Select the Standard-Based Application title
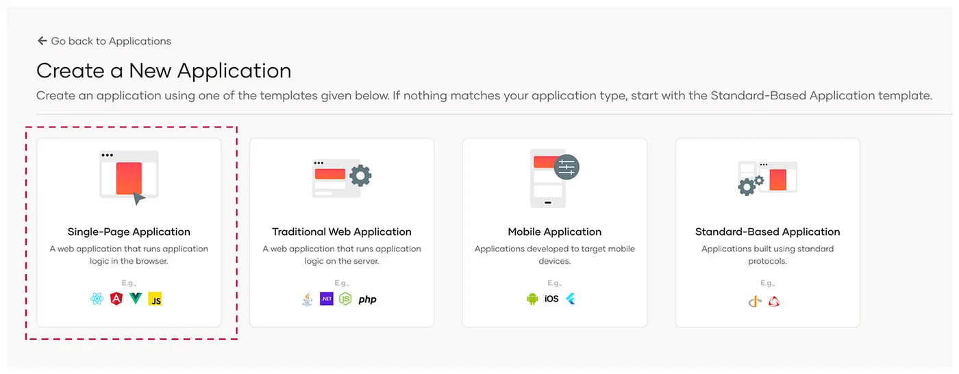Image resolution: width=959 pixels, height=374 pixels. tap(767, 232)
